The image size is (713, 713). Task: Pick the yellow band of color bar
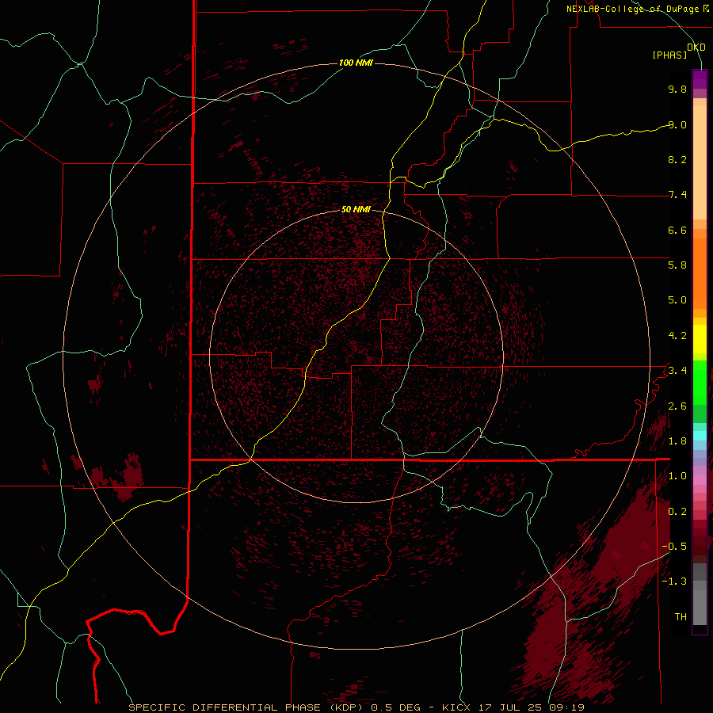tap(700, 339)
